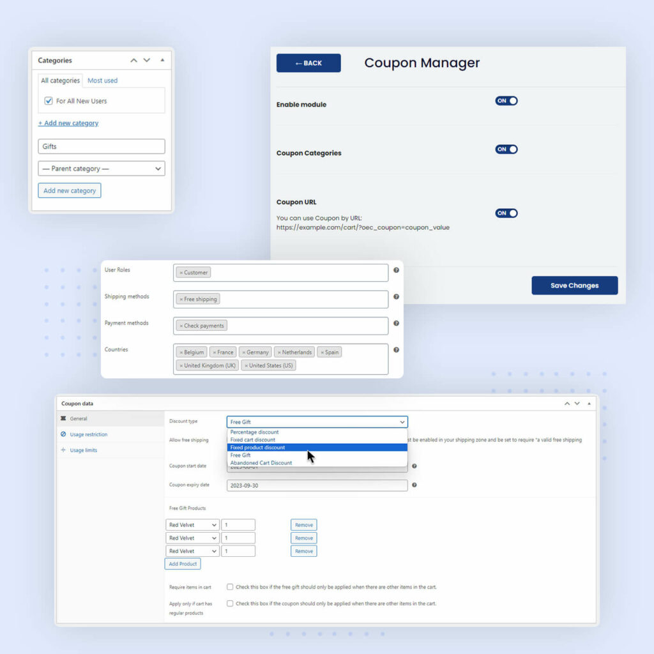
Task: Toggle the Coupon URL switch
Action: [x=506, y=213]
